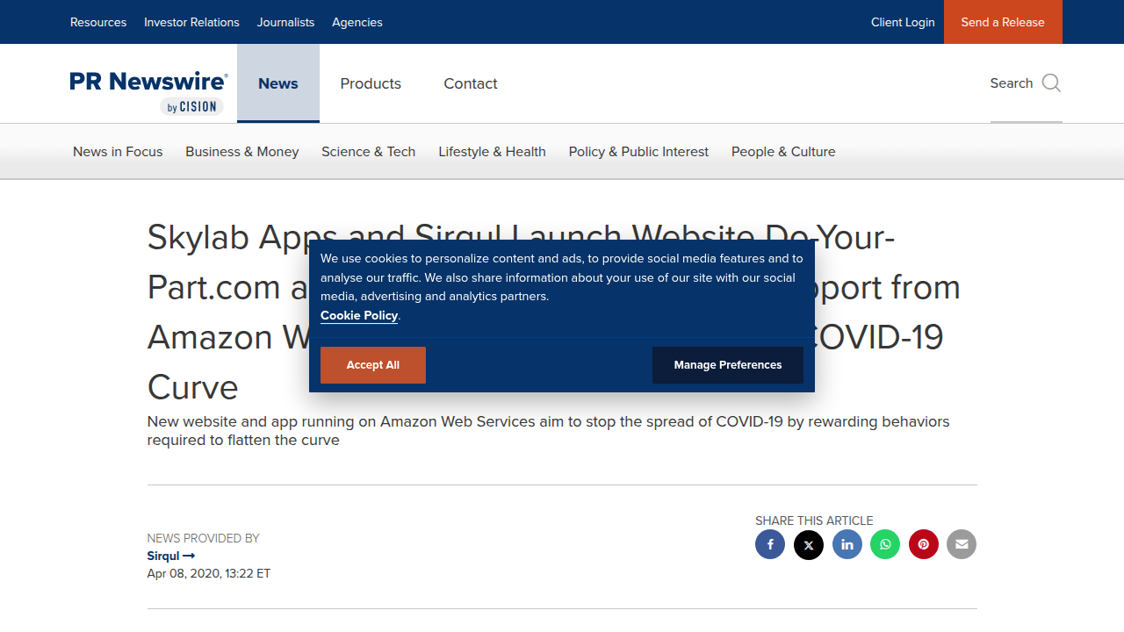1124x632 pixels.
Task: Share article via LinkedIn icon
Action: [x=847, y=544]
